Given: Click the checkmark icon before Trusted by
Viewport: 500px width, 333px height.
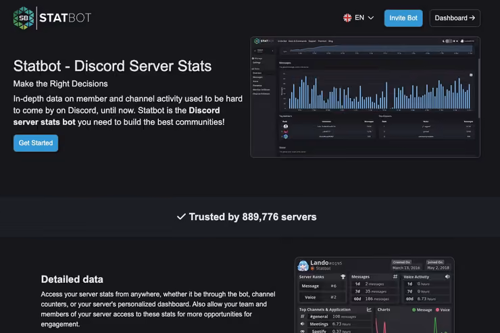Looking at the screenshot, I should tap(181, 217).
